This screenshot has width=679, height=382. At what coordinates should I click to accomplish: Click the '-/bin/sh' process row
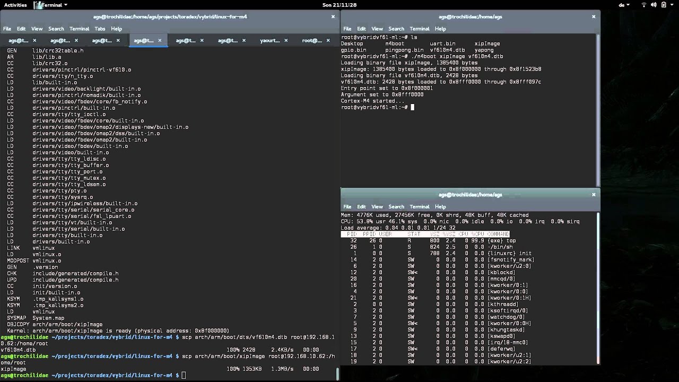(431, 247)
